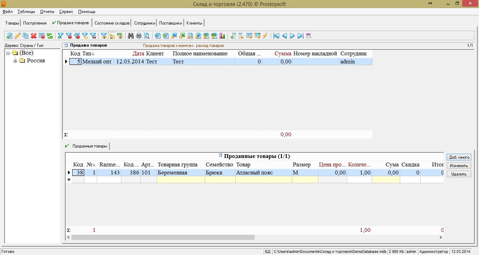479x255 pixels.
Task: Click the НАК invoice document icon
Action: [x=308, y=36]
